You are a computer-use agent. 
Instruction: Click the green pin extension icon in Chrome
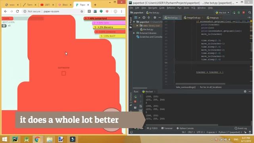coord(101,12)
